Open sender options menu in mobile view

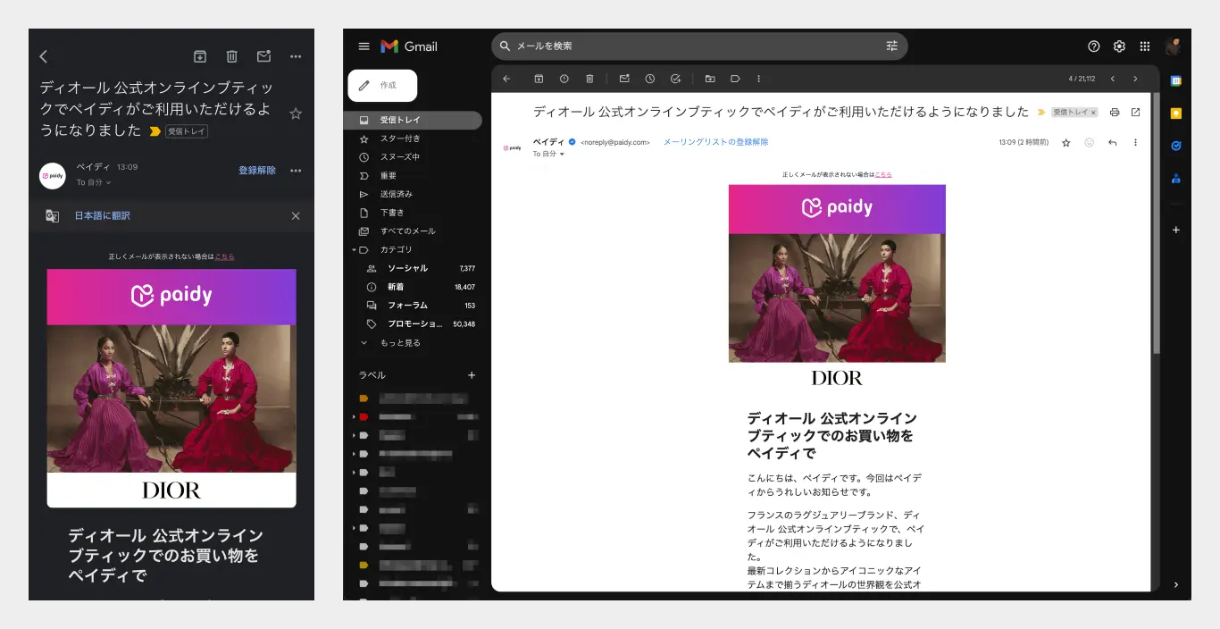coord(296,170)
